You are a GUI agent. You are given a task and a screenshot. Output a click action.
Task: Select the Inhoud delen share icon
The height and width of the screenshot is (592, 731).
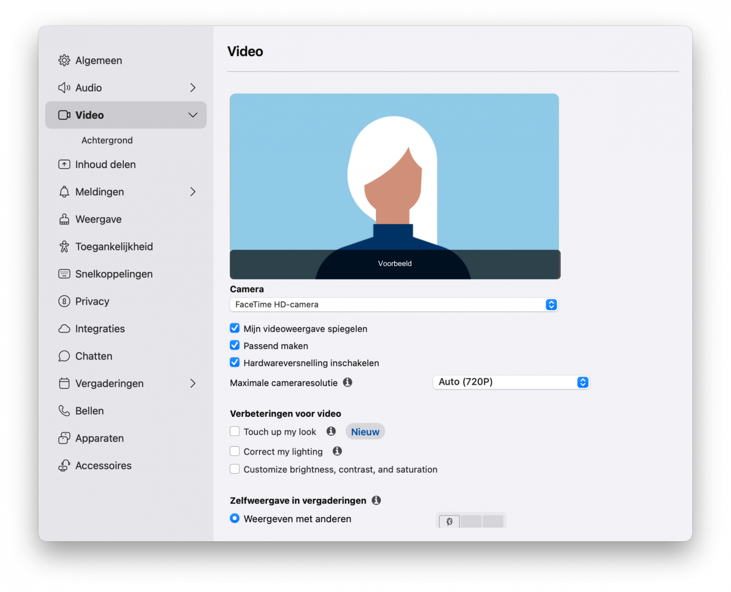(64, 164)
